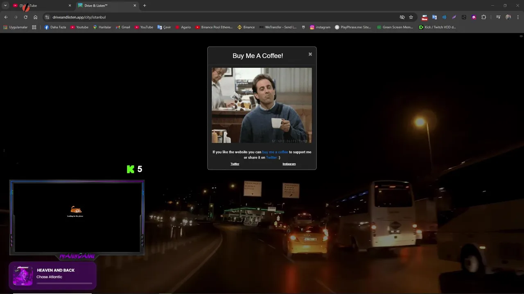Open the Binance bookmark
The image size is (524, 294).
coord(246,27)
